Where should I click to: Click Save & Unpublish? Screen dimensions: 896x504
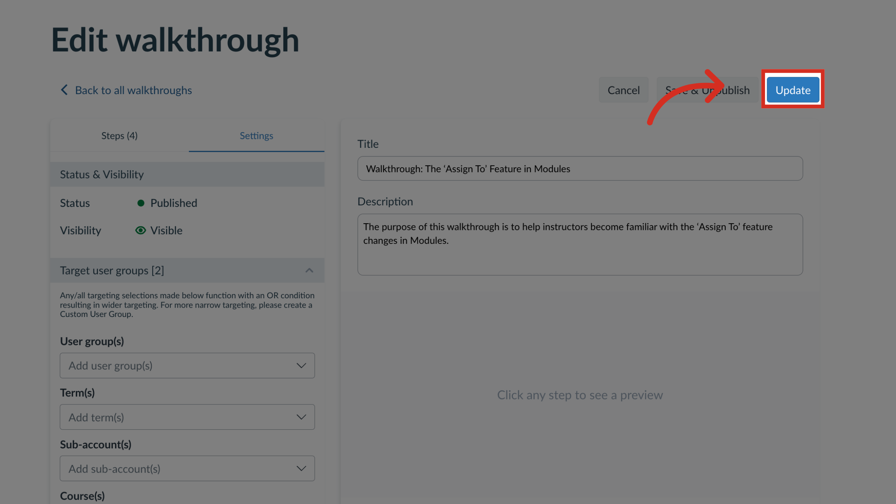(707, 90)
